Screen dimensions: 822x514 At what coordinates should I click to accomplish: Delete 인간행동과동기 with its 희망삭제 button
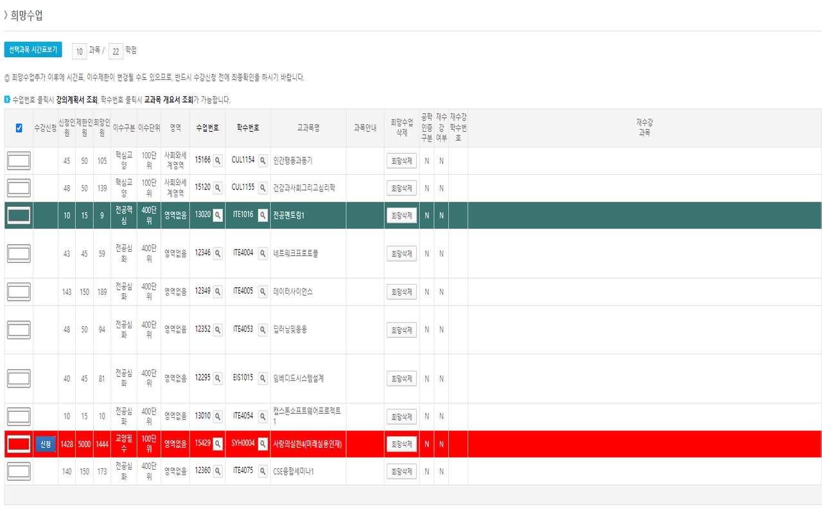pyautogui.click(x=401, y=161)
